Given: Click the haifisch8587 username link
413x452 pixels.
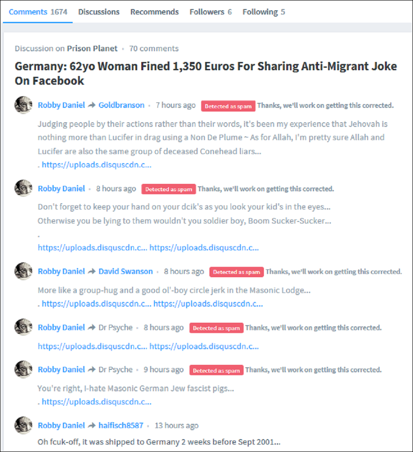Looking at the screenshot, I should (x=121, y=425).
